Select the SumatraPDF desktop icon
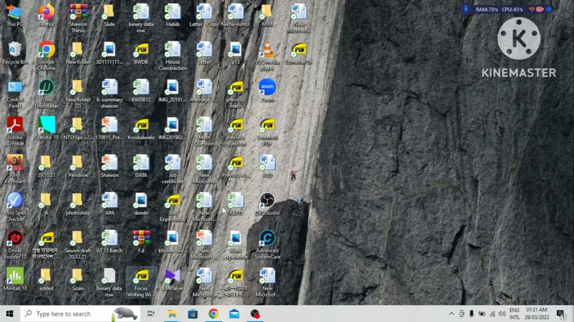The image size is (574, 322). (x=299, y=53)
